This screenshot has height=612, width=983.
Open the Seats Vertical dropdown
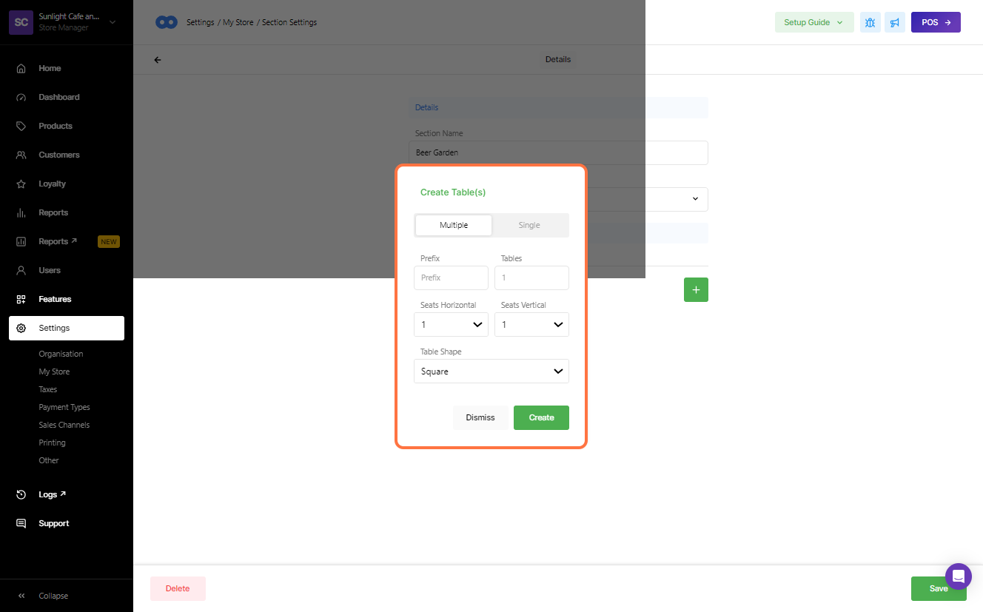click(x=531, y=324)
